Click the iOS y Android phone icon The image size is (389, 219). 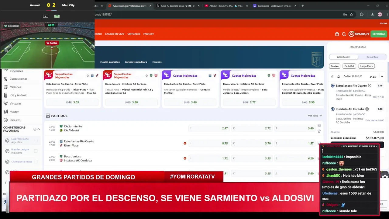coord(6,95)
